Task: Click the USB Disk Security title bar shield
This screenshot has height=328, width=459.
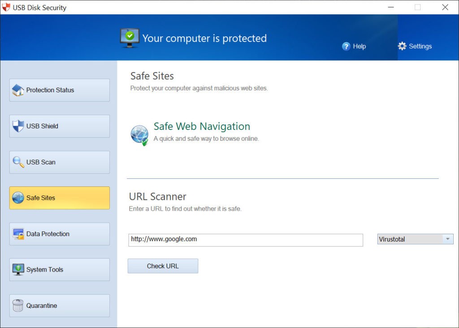Action: (x=6, y=7)
